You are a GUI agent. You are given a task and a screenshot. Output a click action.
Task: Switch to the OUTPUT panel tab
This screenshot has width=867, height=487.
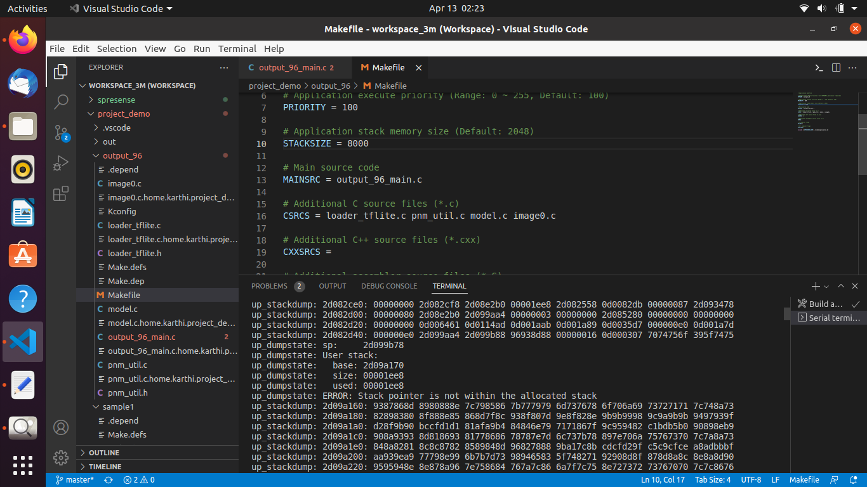pyautogui.click(x=333, y=287)
